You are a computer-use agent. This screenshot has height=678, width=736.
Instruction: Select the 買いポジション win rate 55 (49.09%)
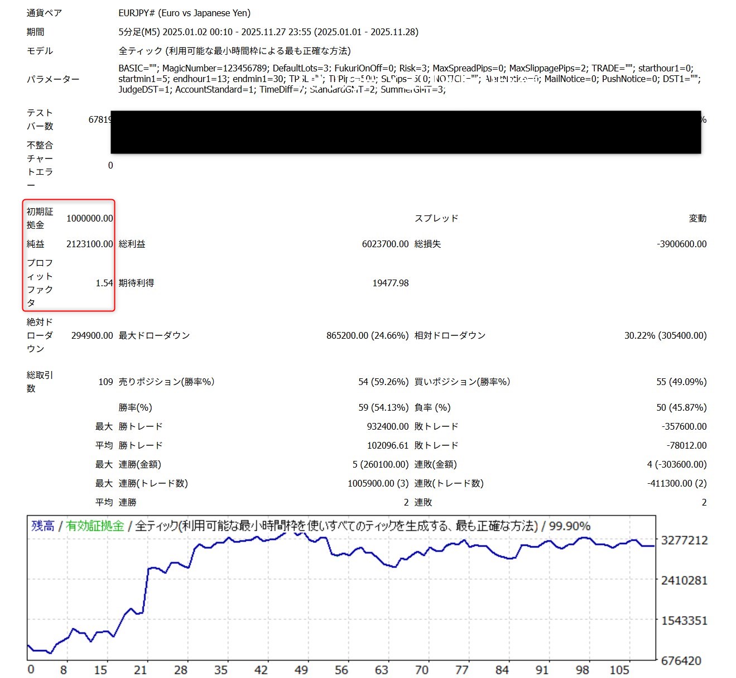coord(681,382)
